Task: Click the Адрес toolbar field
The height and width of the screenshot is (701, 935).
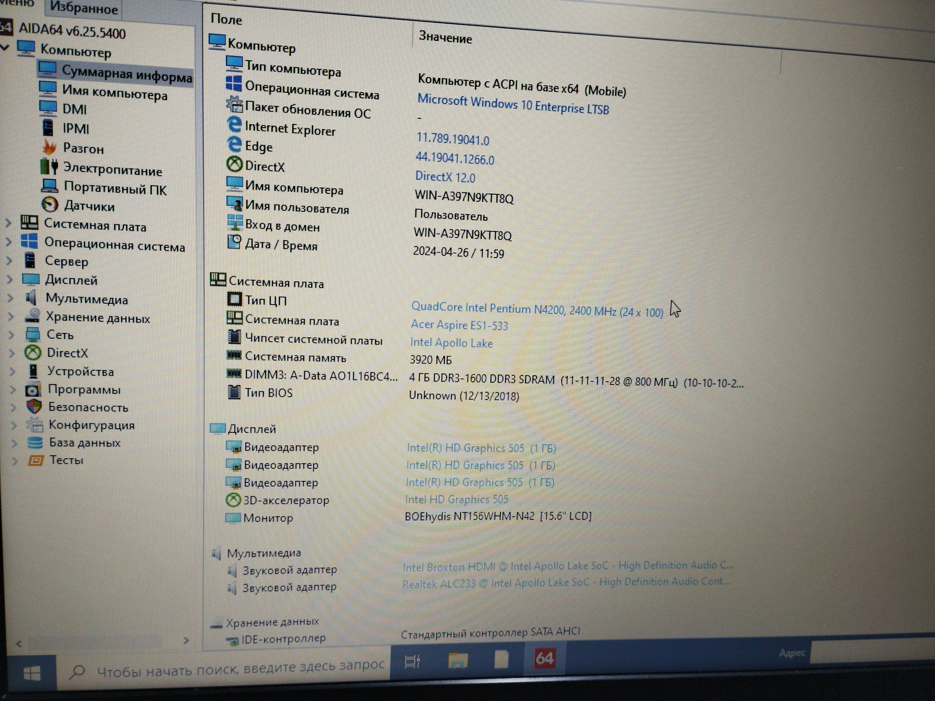Action: click(x=872, y=652)
